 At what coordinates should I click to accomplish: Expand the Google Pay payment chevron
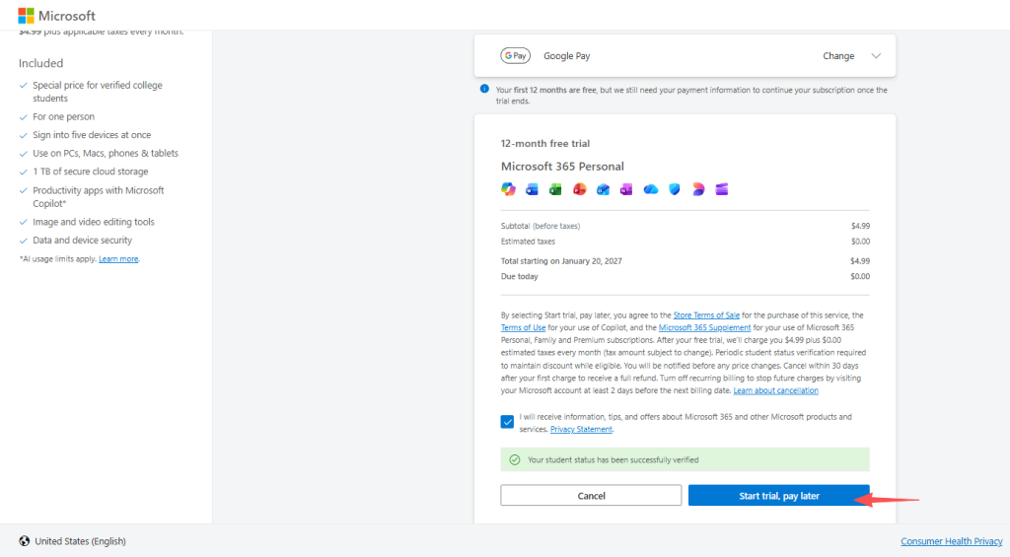coord(876,56)
